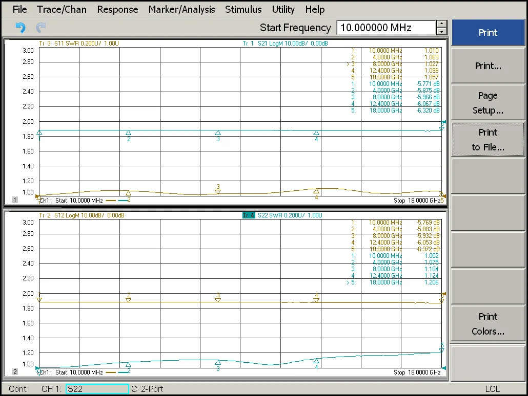Screen dimensions: 528x396
Task: Open the Trace/Chan menu
Action: click(62, 9)
